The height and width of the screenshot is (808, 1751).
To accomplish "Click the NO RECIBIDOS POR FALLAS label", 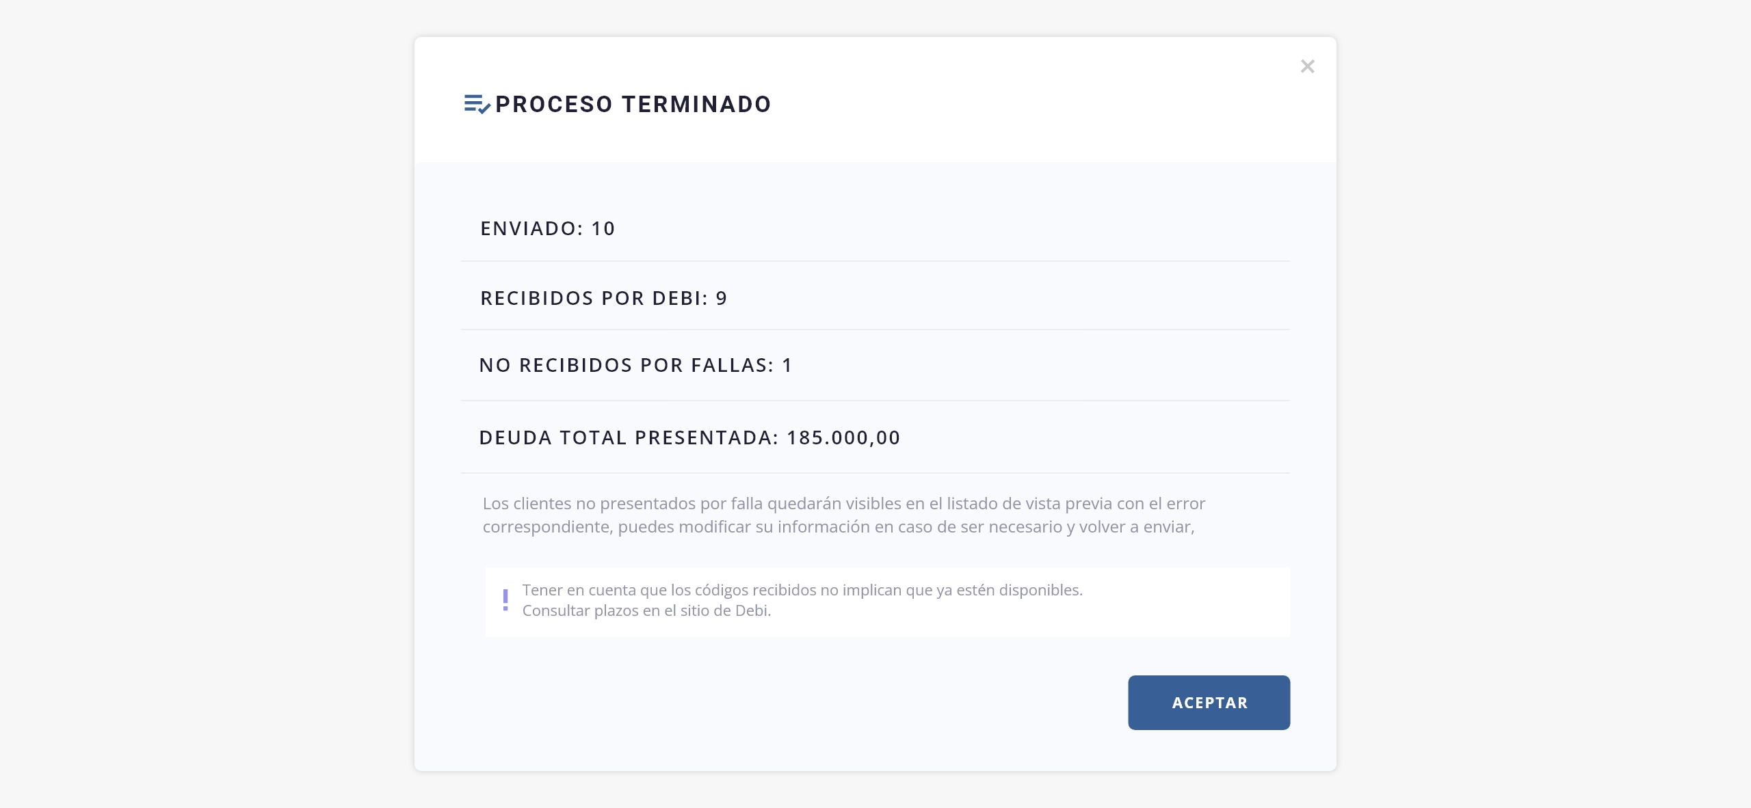I will tap(627, 365).
